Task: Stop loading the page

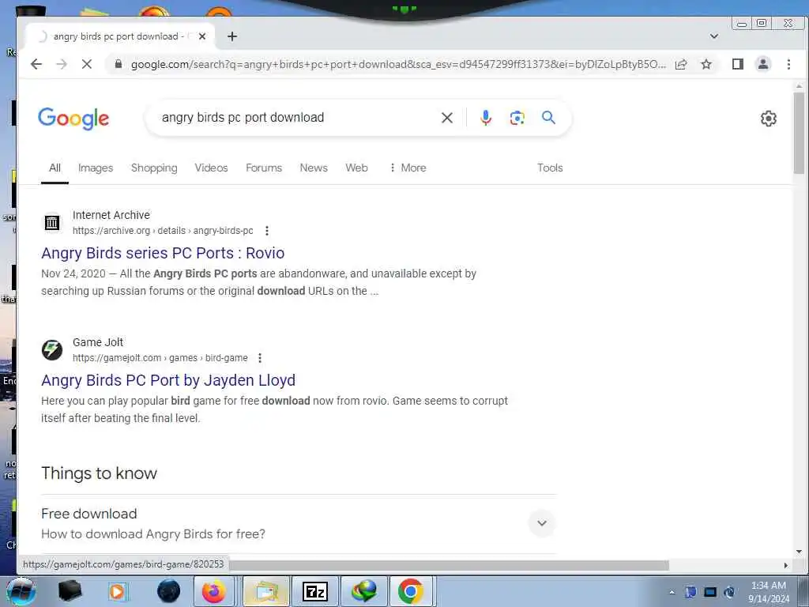Action: [x=87, y=64]
